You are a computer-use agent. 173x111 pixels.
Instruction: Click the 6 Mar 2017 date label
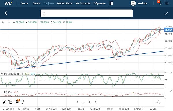pyautogui.click(x=139, y=109)
